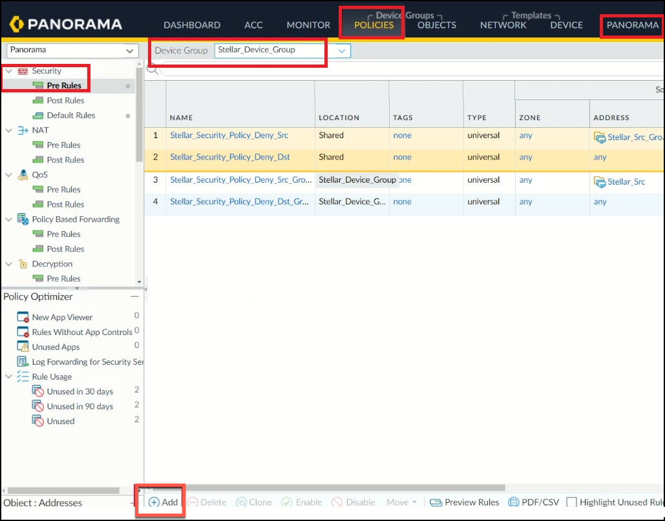Screen dimensions: 665x521
Task: Open the Device Group dropdown
Action: [342, 50]
